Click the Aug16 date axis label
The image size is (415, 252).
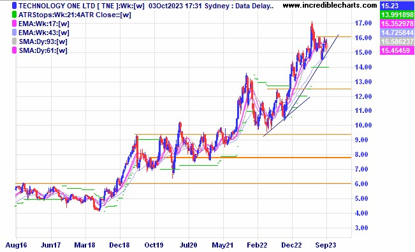(x=16, y=245)
